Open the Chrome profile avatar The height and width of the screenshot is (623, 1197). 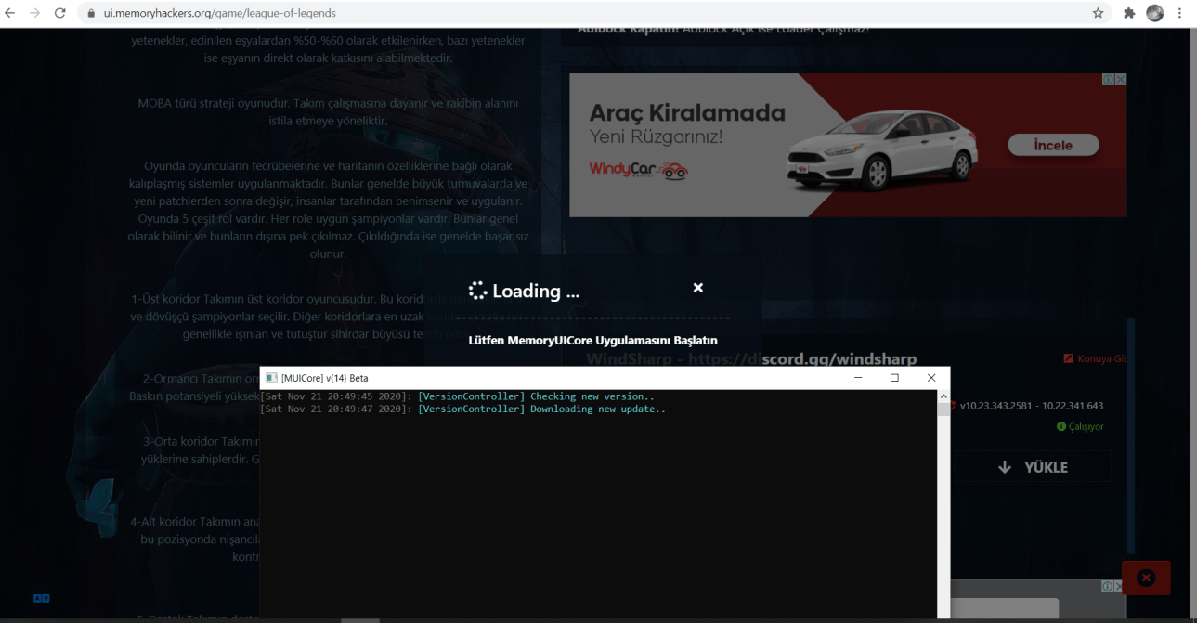pyautogui.click(x=1154, y=13)
